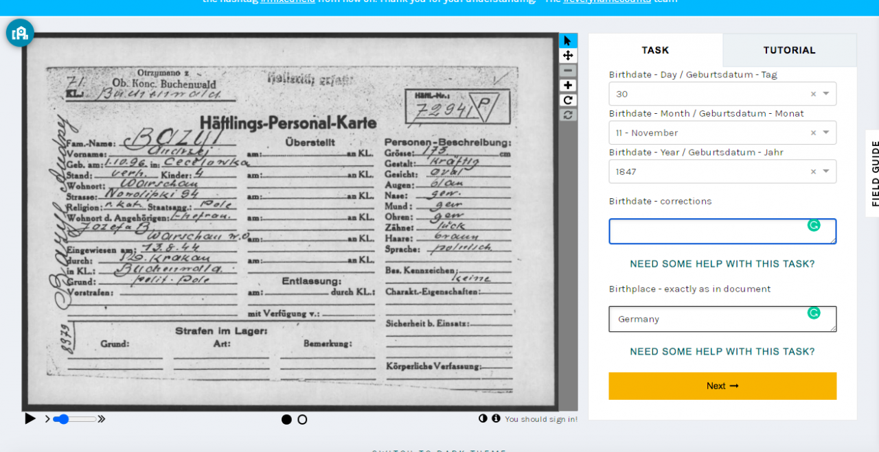Screen dimensions: 879x452
Task: Click Grammarly icon in Birthplace field
Action: [814, 313]
